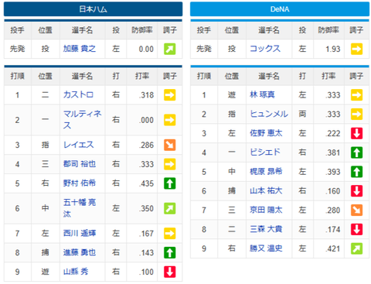Click the green up arrow for ビシエド
This screenshot has width=371, height=284.
pos(356,152)
